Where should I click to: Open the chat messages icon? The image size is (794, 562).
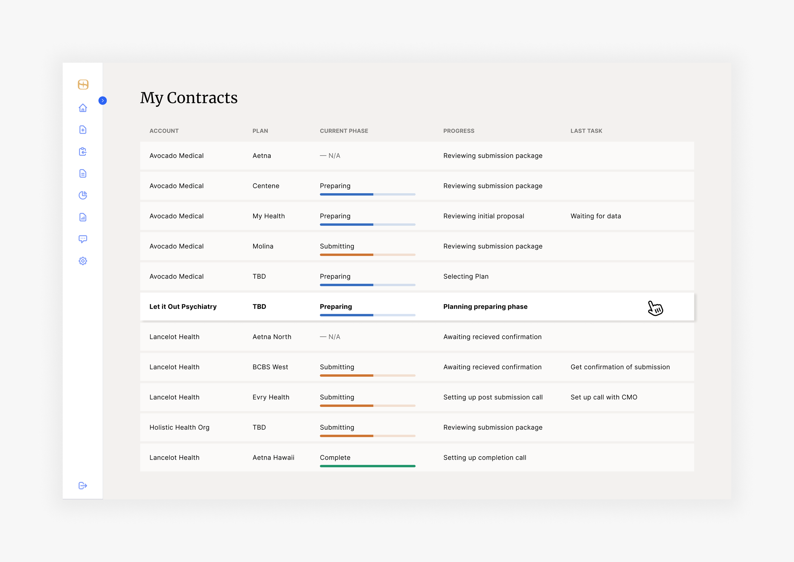(x=83, y=239)
